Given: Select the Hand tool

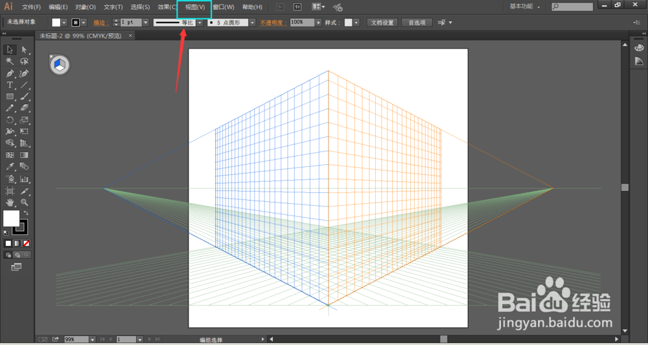Looking at the screenshot, I should [10, 203].
